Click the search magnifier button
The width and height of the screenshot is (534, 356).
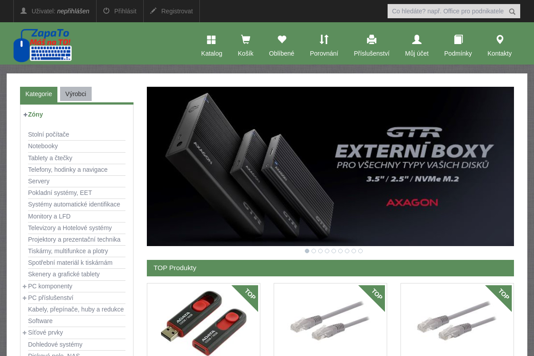pyautogui.click(x=512, y=12)
